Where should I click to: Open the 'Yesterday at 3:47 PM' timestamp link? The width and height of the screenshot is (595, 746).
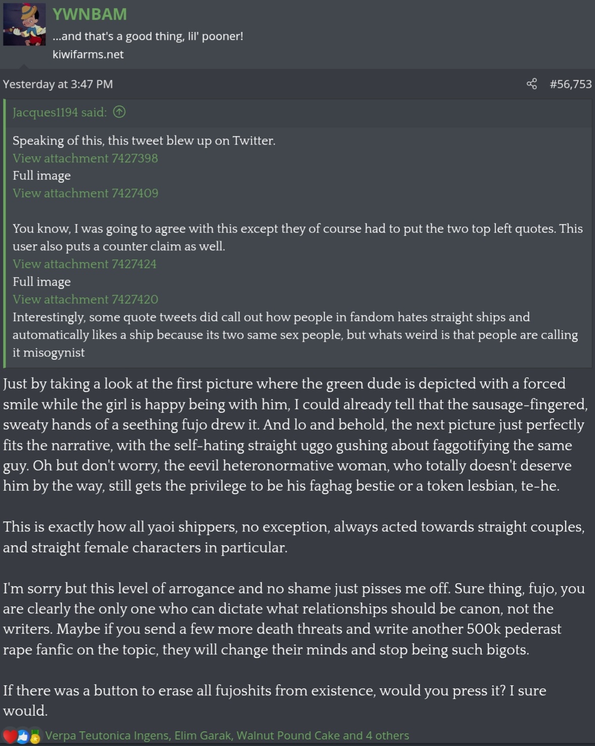58,84
